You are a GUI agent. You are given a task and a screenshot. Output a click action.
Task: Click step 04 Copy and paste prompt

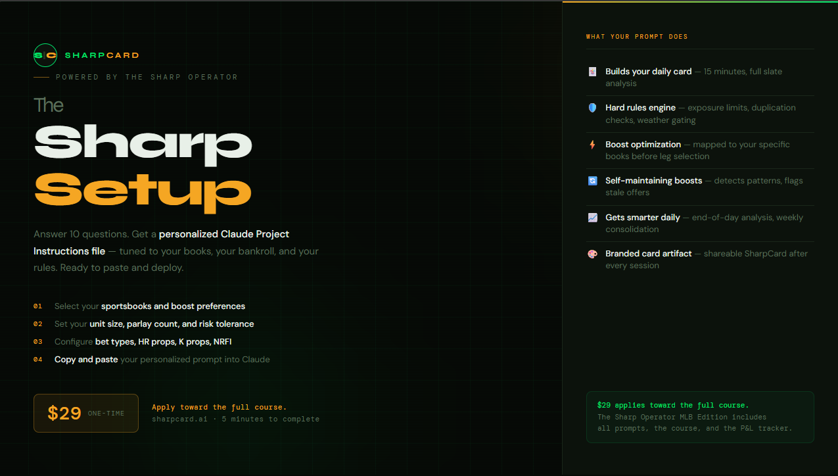(x=152, y=360)
